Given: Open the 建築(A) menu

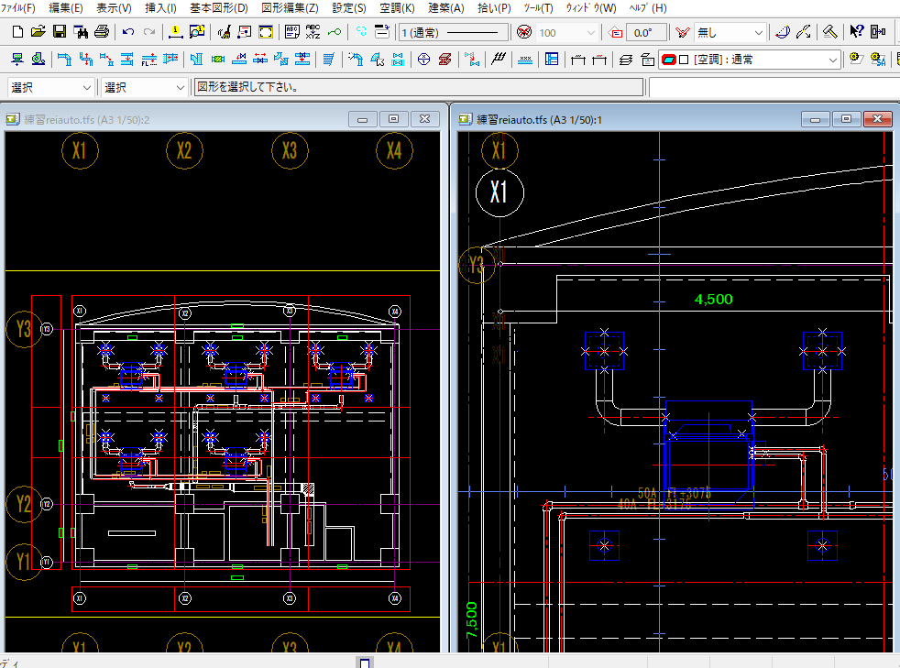Looking at the screenshot, I should [x=446, y=8].
